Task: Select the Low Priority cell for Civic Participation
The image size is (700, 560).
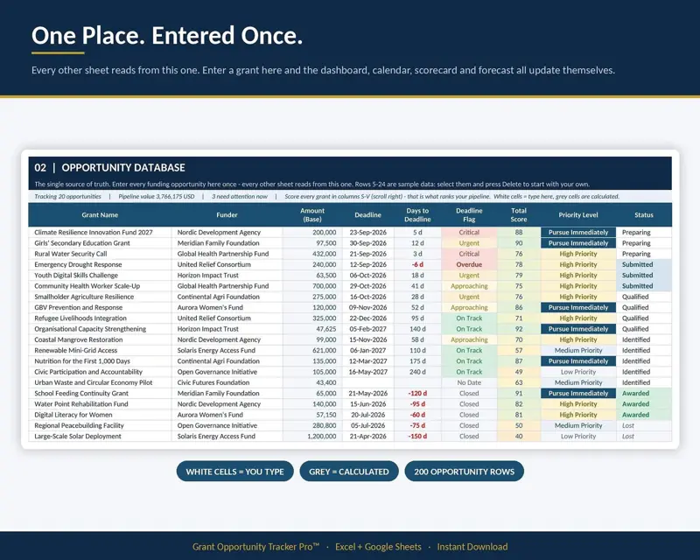Action: point(578,372)
